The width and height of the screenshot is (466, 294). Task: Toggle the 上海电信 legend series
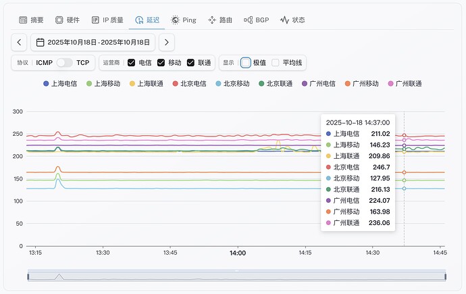[60, 84]
